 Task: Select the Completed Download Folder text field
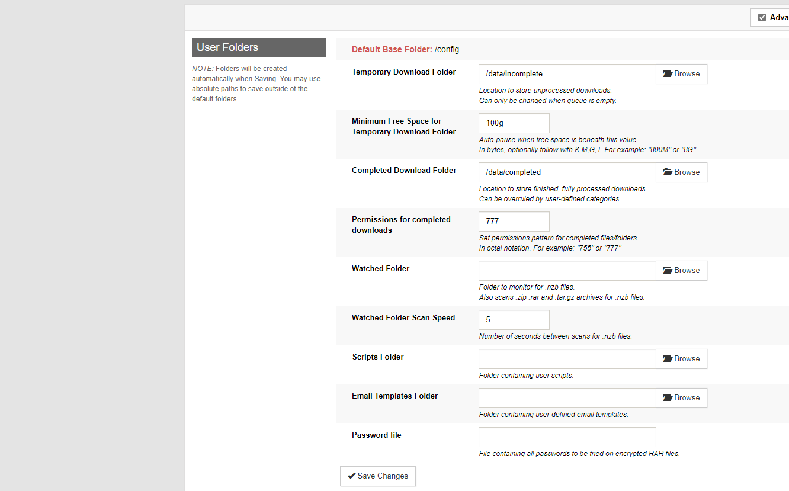[x=567, y=172]
